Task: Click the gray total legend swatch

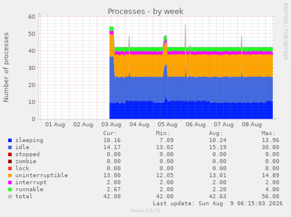Action: click(x=10, y=197)
